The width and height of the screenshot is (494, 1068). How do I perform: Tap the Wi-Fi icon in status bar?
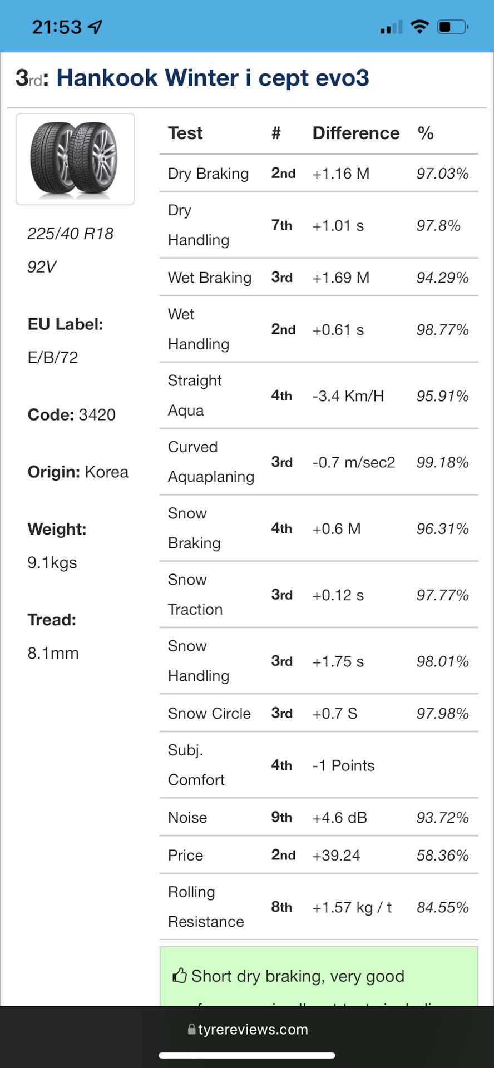point(419,27)
